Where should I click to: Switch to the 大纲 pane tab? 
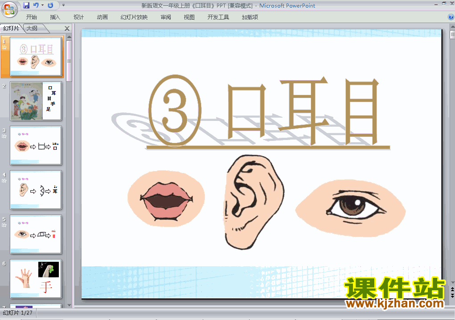32,28
